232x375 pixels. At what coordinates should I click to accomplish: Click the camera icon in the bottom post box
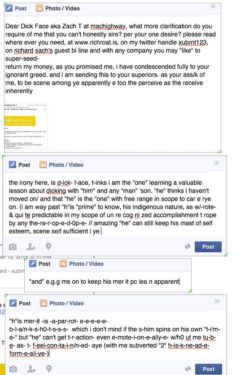coord(13,369)
